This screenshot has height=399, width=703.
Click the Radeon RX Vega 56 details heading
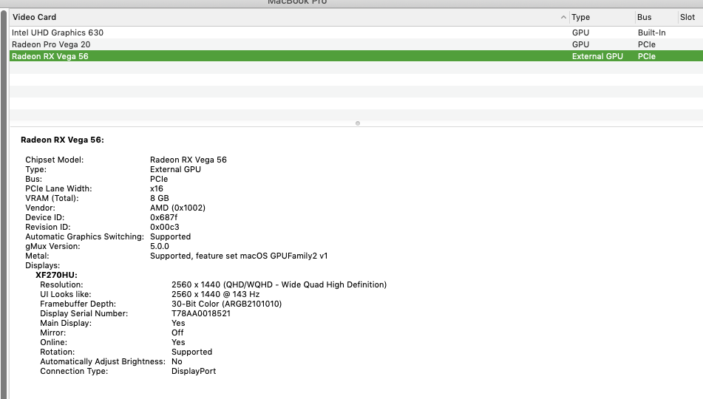[x=62, y=140]
